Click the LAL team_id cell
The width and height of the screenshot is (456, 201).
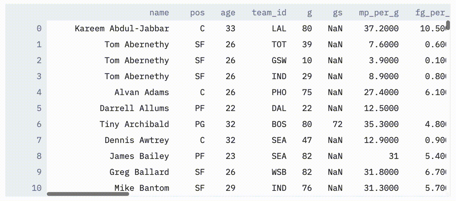tap(279, 28)
